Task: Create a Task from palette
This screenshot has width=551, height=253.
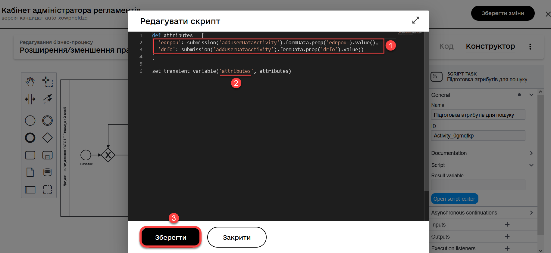Action: (x=30, y=155)
